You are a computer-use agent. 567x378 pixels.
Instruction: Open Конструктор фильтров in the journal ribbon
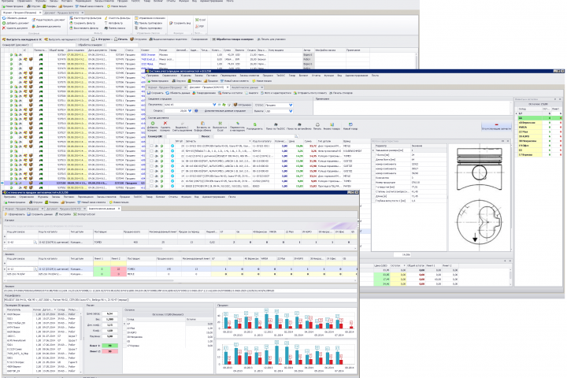[x=85, y=18]
